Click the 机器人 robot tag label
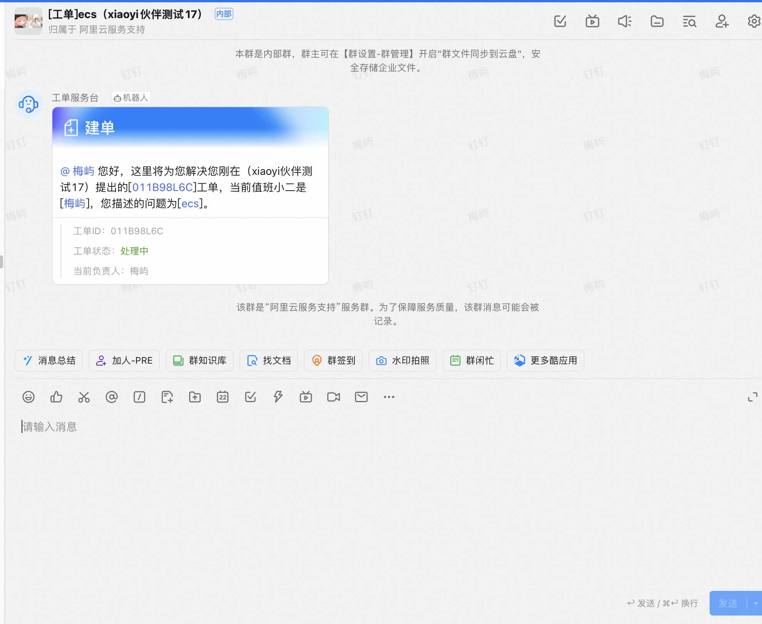 [x=131, y=98]
